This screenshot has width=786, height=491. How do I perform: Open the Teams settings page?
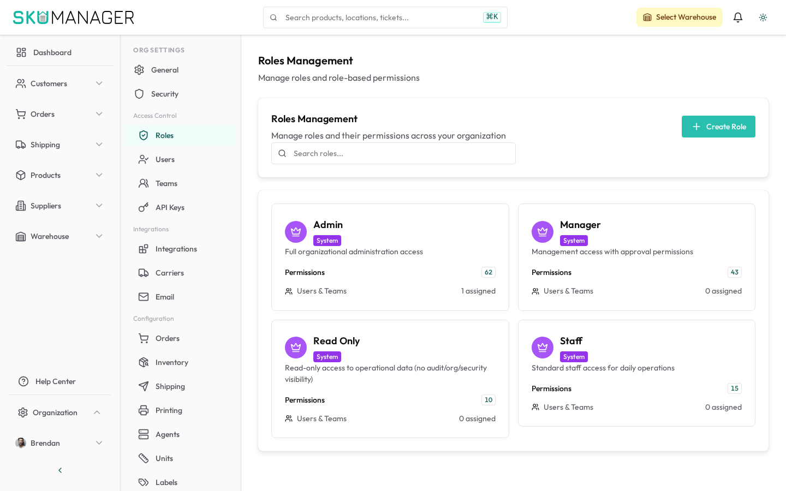pyautogui.click(x=180, y=183)
